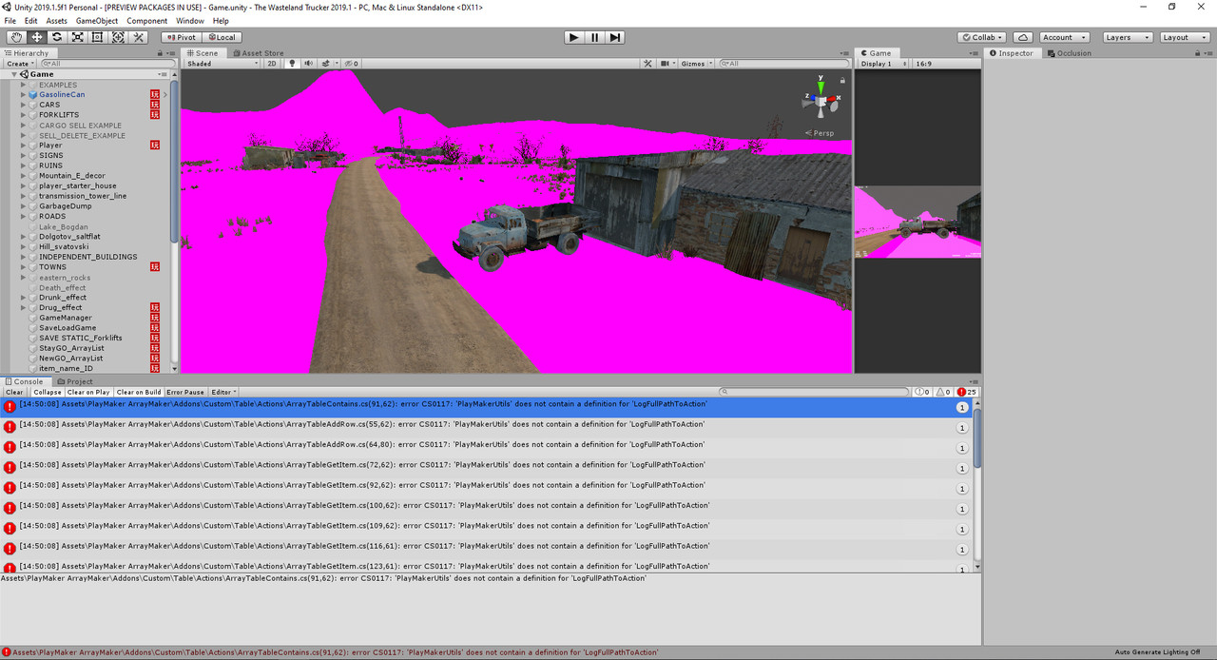
Task: Start Play mode
Action: [573, 37]
